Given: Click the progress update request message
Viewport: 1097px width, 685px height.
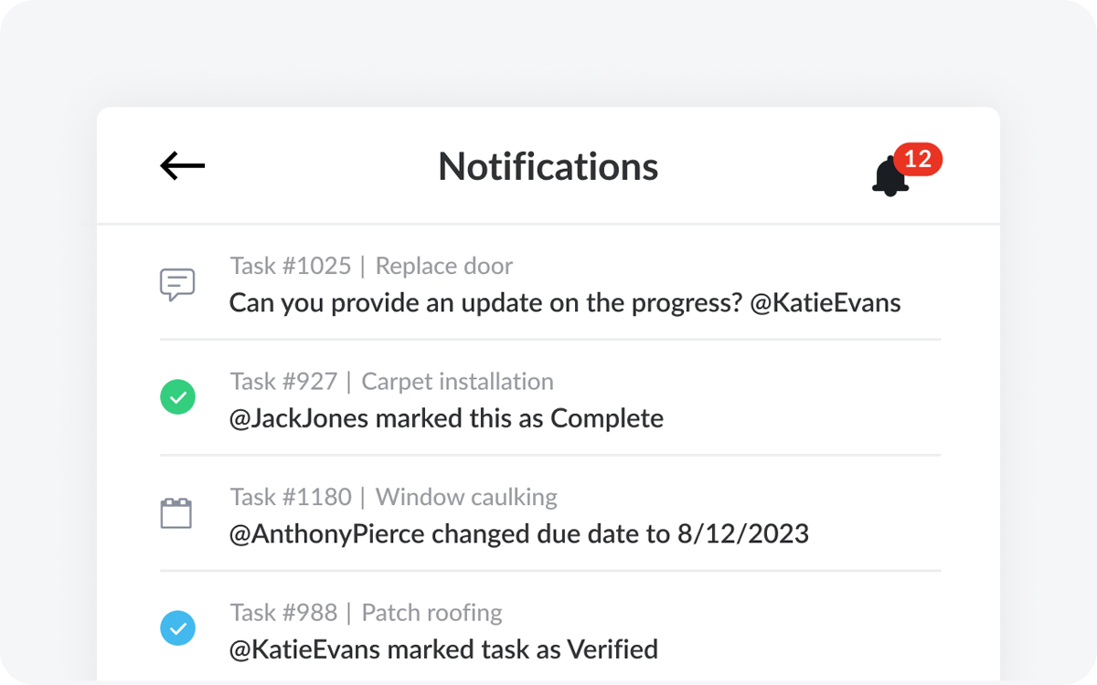Looking at the screenshot, I should (x=485, y=303).
